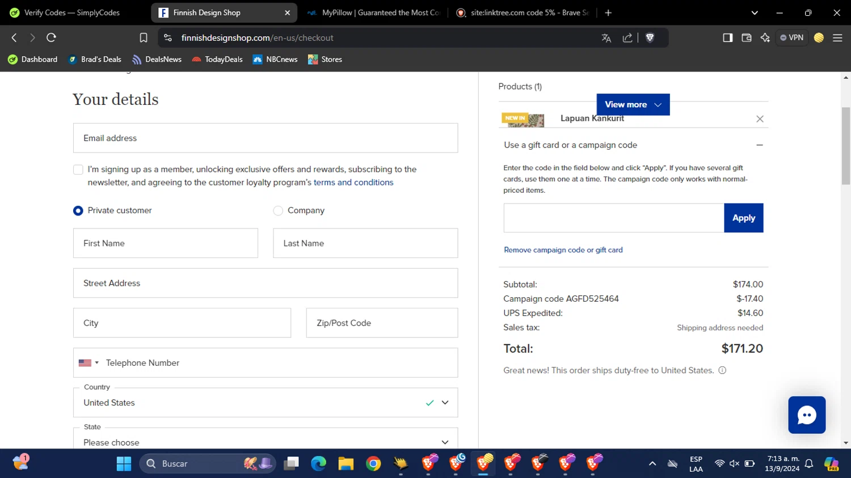Switch to MyPillow tab

(374, 12)
